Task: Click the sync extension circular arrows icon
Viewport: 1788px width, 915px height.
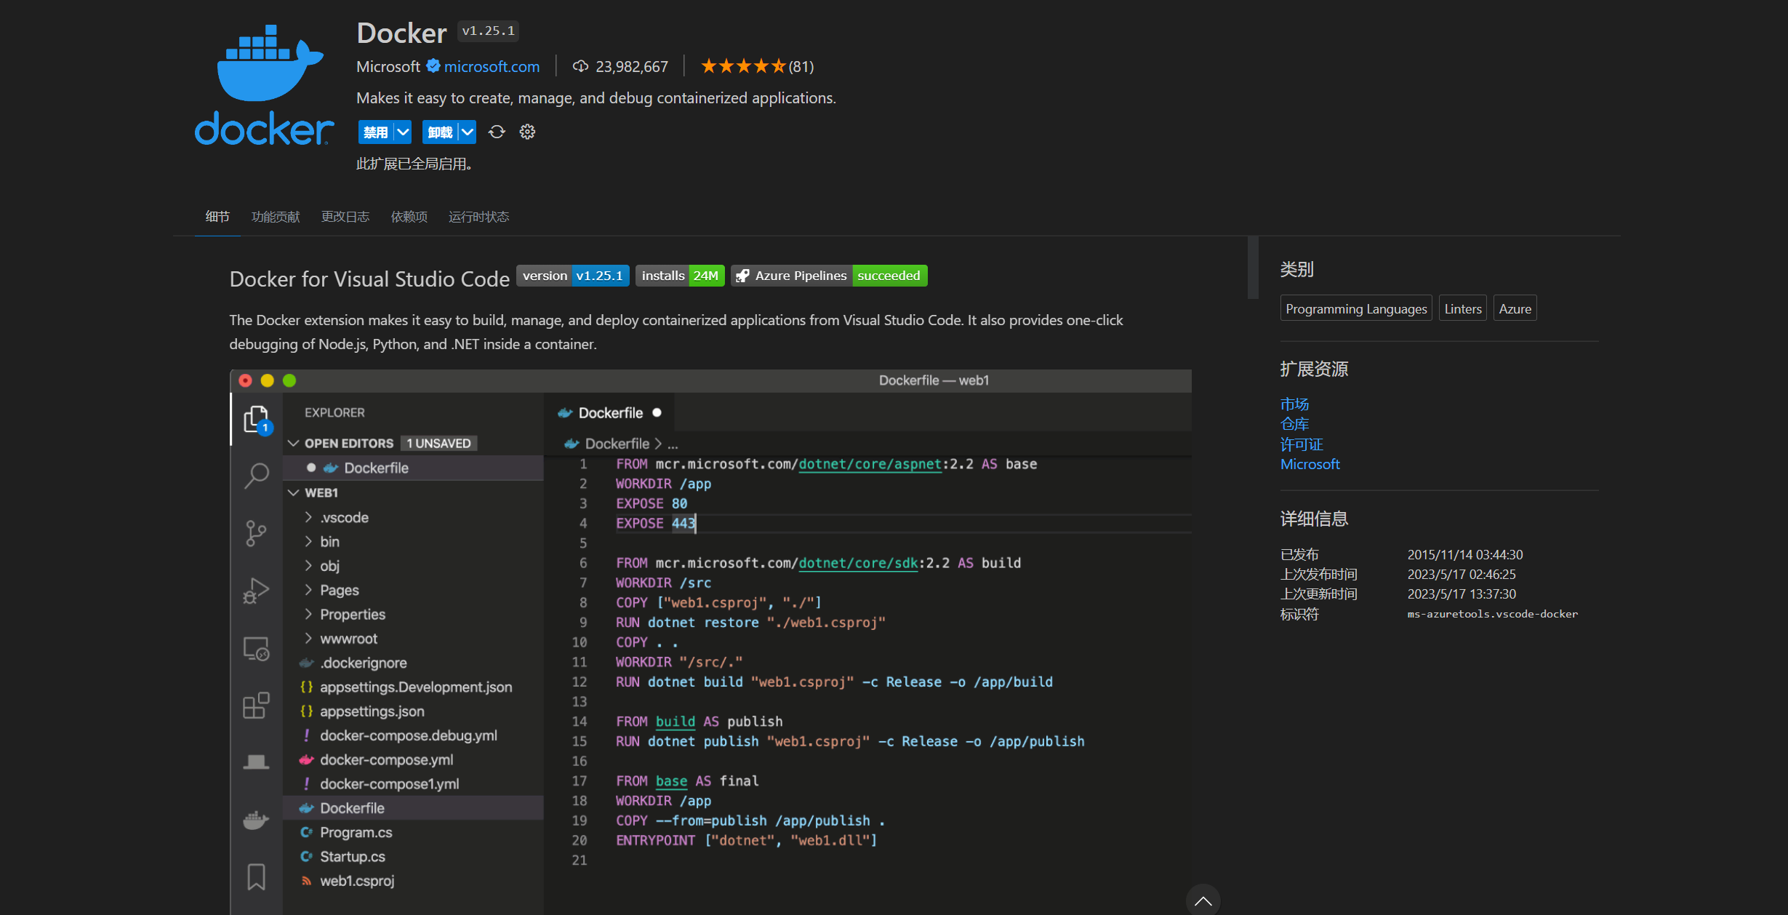Action: pyautogui.click(x=497, y=132)
